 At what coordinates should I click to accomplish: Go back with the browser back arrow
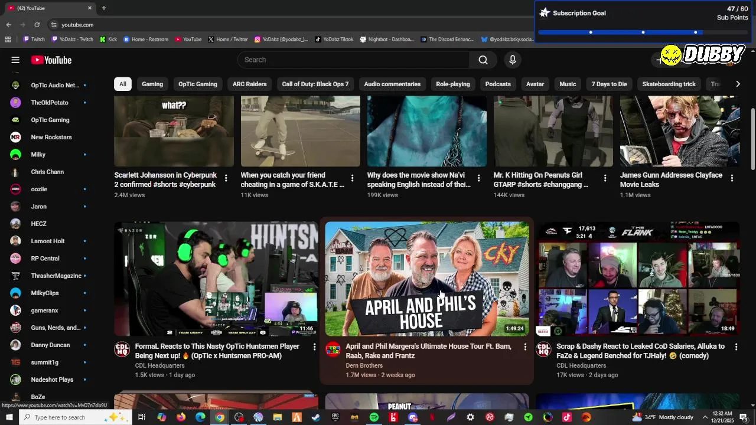click(x=8, y=25)
